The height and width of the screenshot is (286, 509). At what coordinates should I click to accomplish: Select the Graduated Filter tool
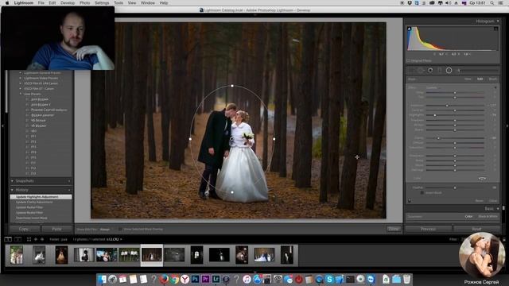coord(440,71)
